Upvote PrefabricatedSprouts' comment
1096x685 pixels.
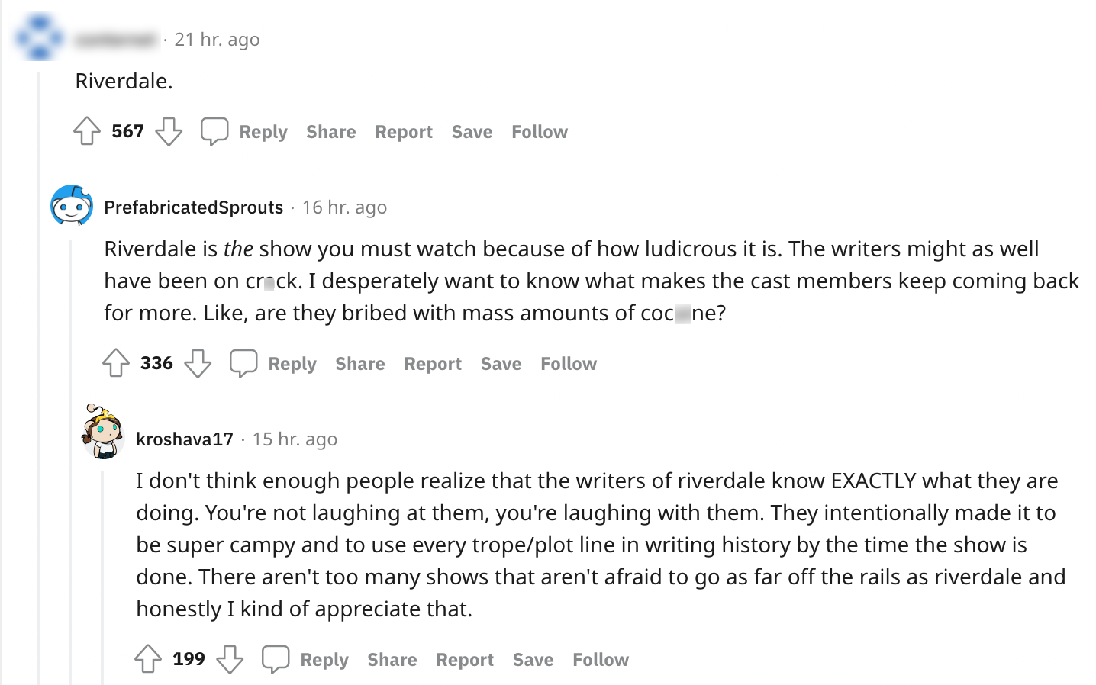coord(116,363)
